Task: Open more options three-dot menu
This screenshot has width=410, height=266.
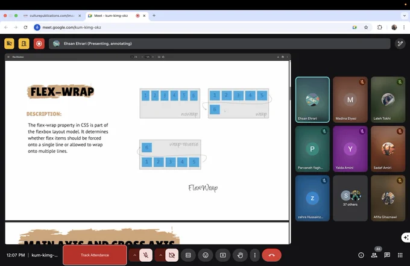Action: pyautogui.click(x=254, y=255)
